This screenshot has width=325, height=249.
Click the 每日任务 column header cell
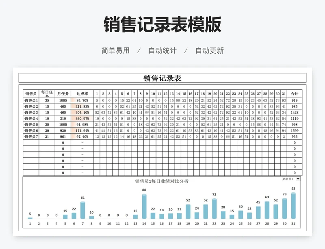47,93
